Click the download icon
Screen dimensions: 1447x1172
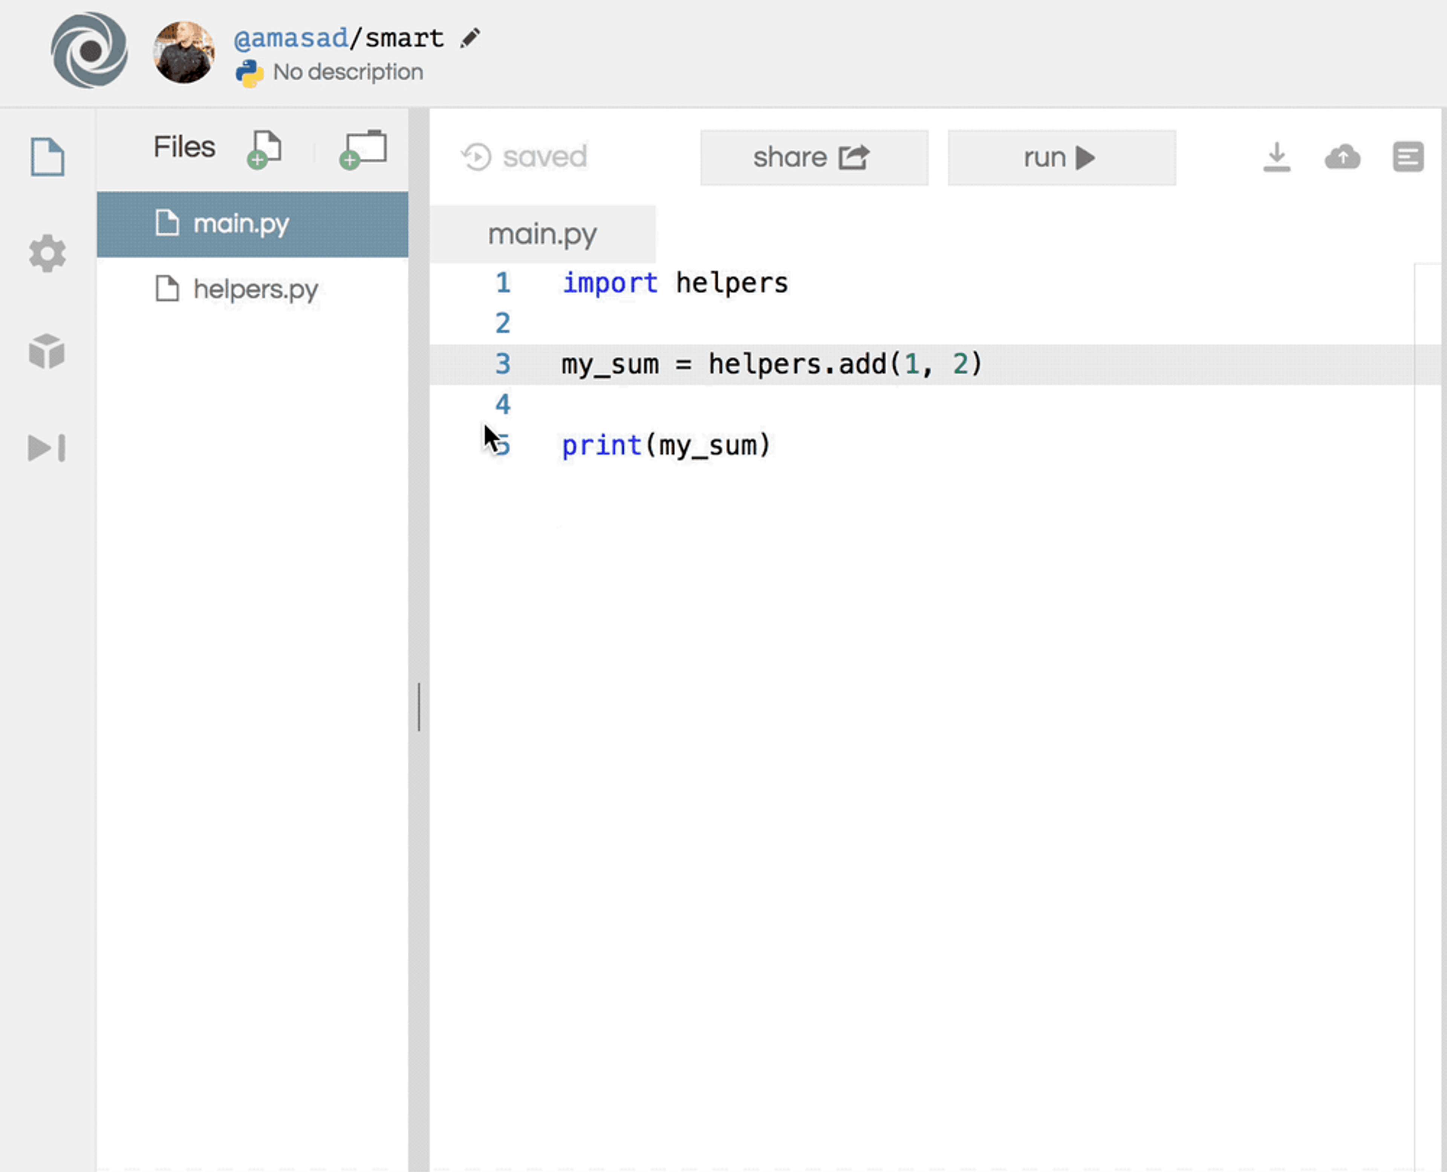[x=1276, y=157]
